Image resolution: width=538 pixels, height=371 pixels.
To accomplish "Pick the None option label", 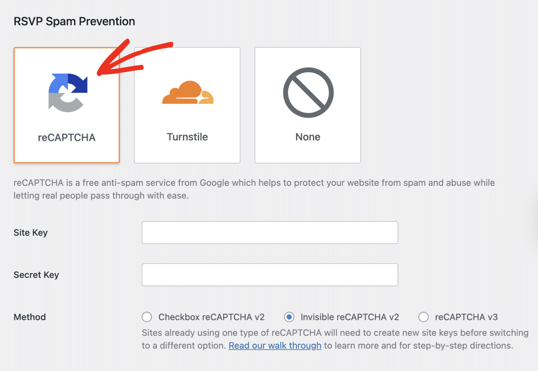I will click(308, 137).
